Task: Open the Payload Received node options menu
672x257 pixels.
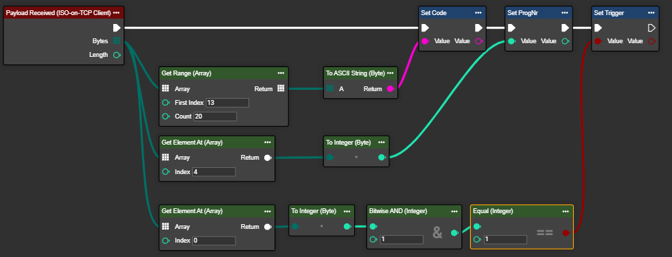Action: point(116,13)
